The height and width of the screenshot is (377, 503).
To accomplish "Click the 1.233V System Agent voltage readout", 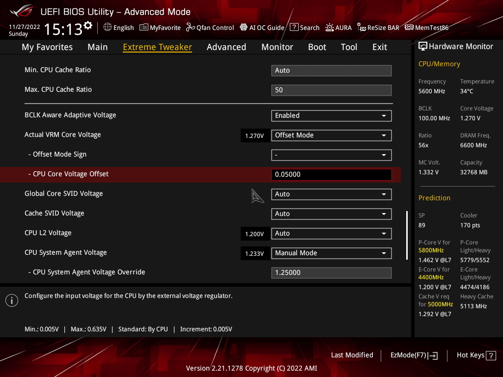I will pos(254,254).
